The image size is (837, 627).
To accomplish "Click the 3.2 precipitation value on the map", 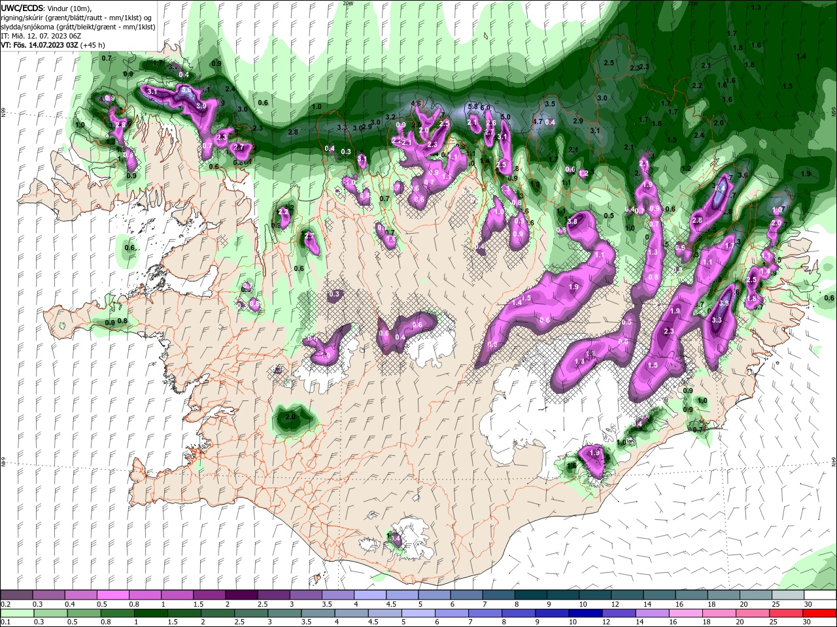I will click(x=390, y=118).
